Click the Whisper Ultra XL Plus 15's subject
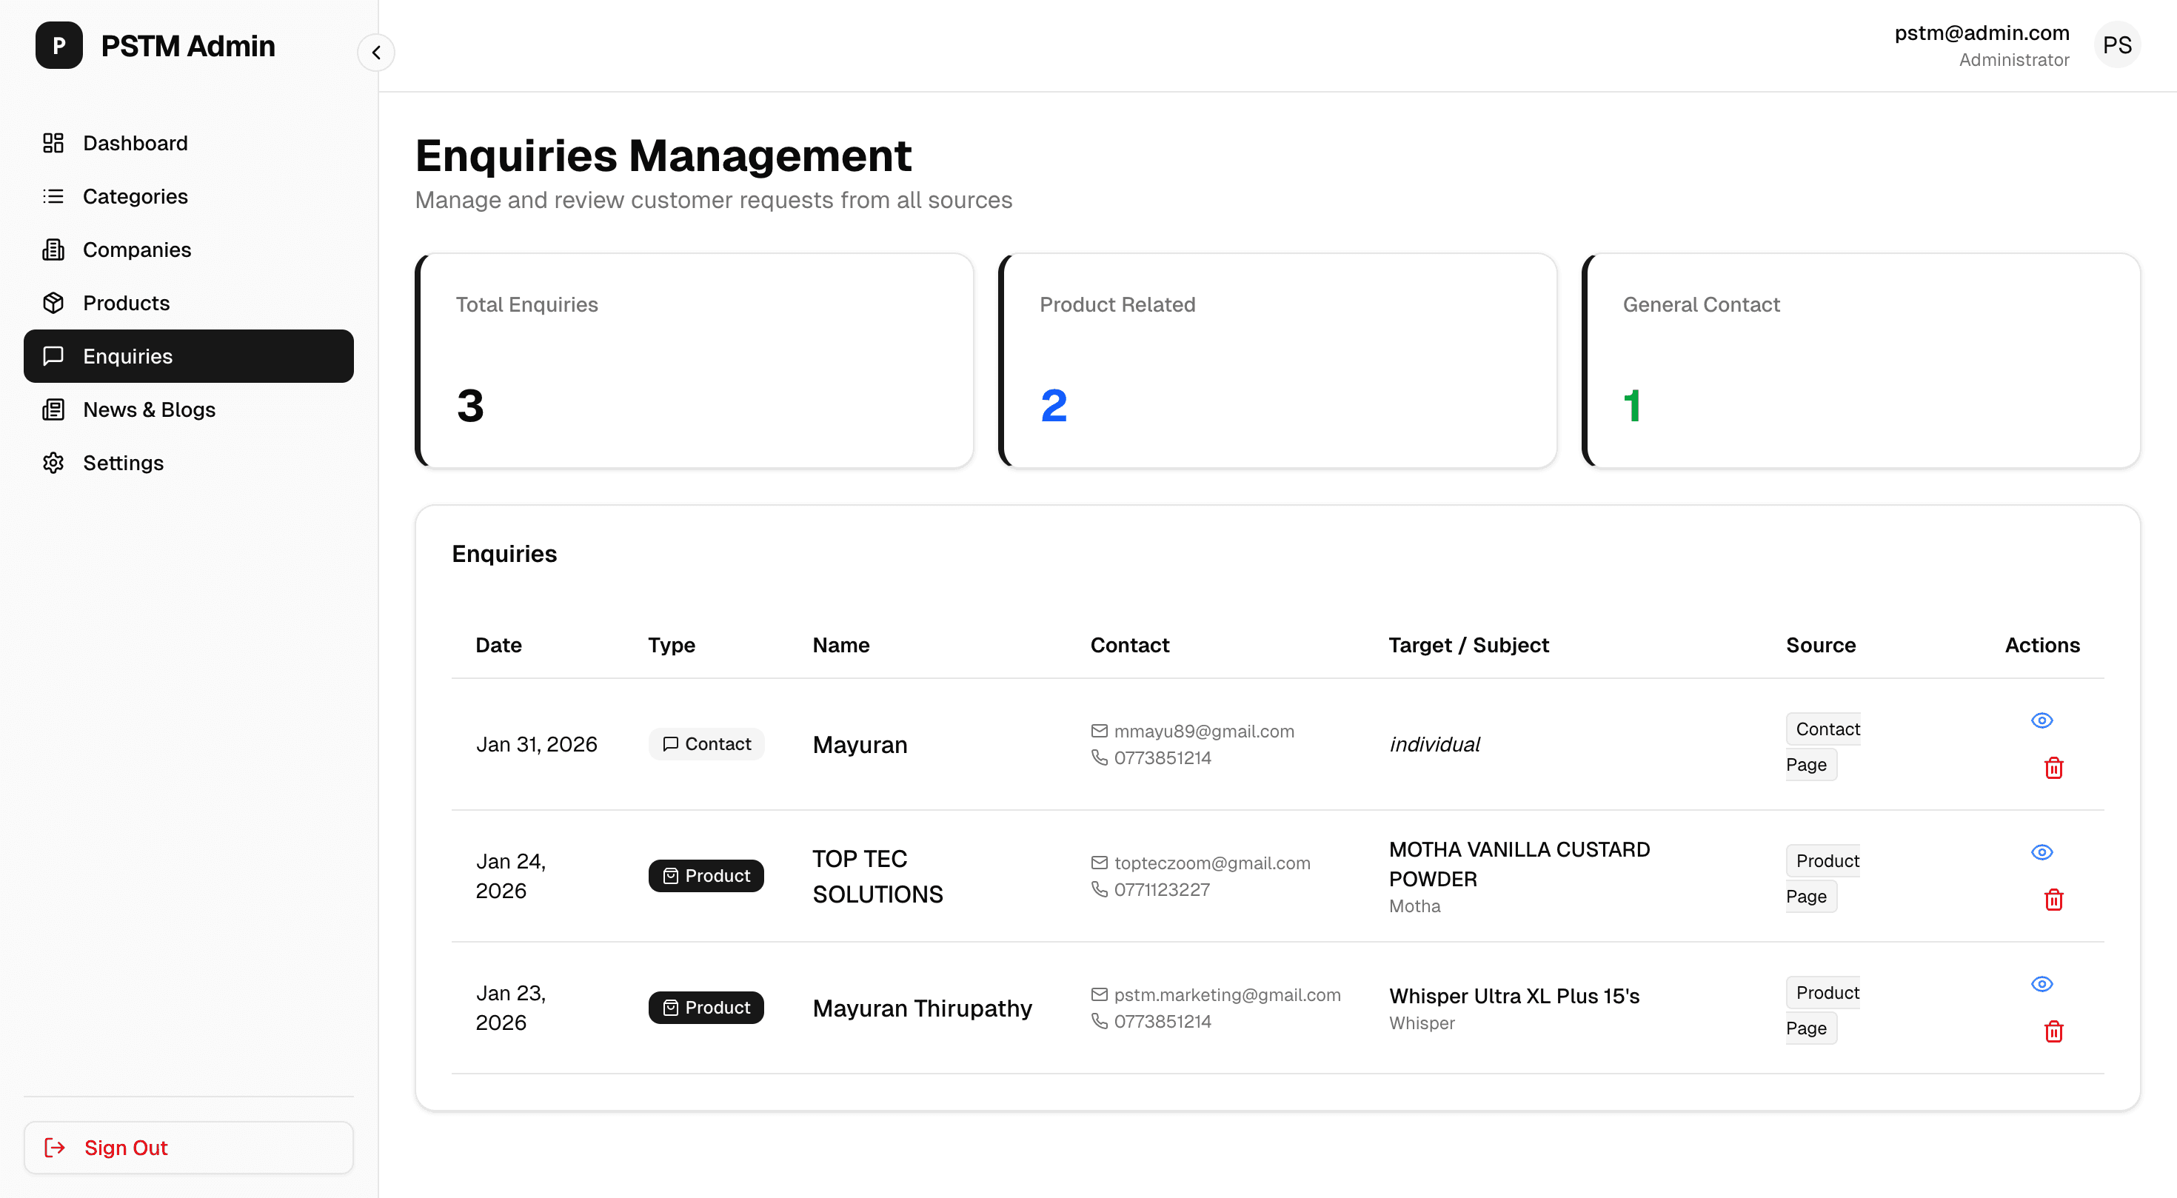The height and width of the screenshot is (1198, 2177). click(x=1514, y=996)
